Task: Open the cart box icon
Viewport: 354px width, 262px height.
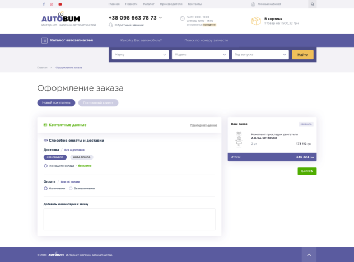Action: pyautogui.click(x=256, y=21)
